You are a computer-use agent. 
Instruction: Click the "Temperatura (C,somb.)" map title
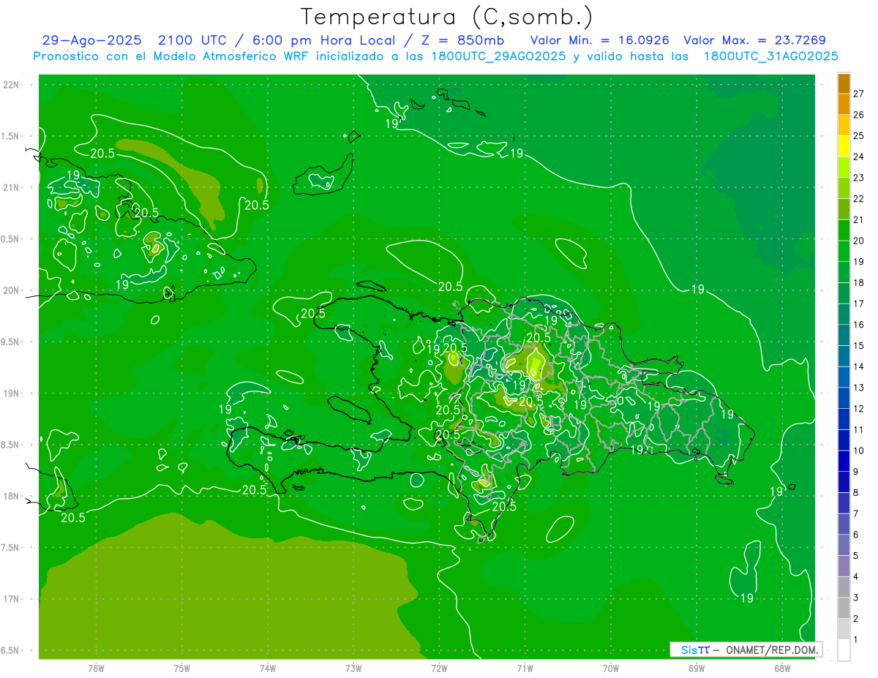pos(447,16)
